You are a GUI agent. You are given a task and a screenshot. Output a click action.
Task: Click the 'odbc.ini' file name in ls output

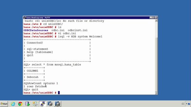(58, 30)
